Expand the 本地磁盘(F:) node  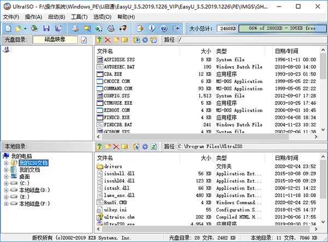6,203
